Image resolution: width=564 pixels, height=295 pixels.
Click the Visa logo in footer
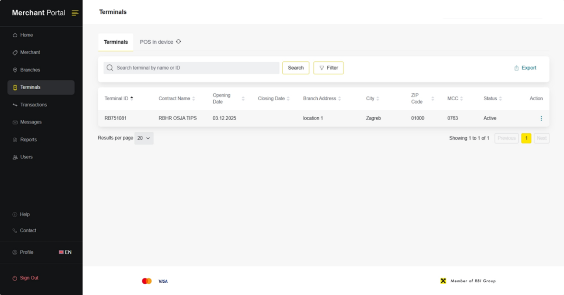point(163,281)
